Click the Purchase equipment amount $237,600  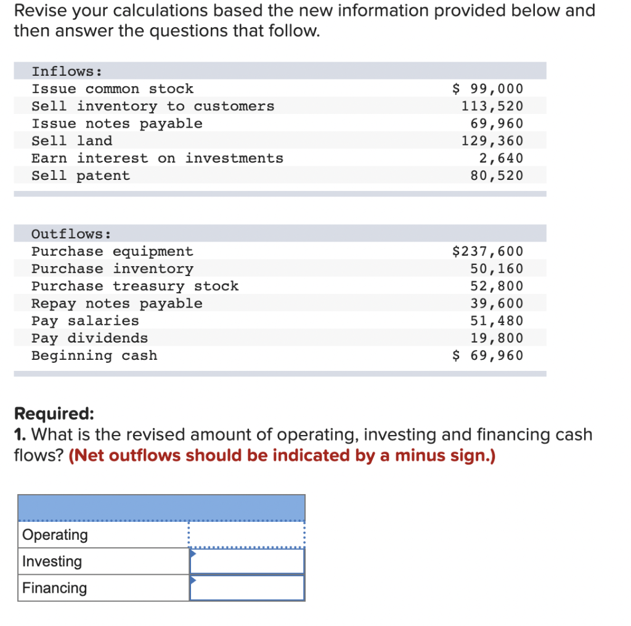[x=487, y=251]
